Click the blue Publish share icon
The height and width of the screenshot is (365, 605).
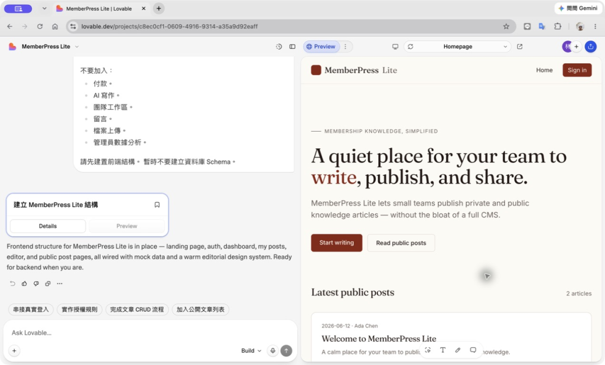590,47
